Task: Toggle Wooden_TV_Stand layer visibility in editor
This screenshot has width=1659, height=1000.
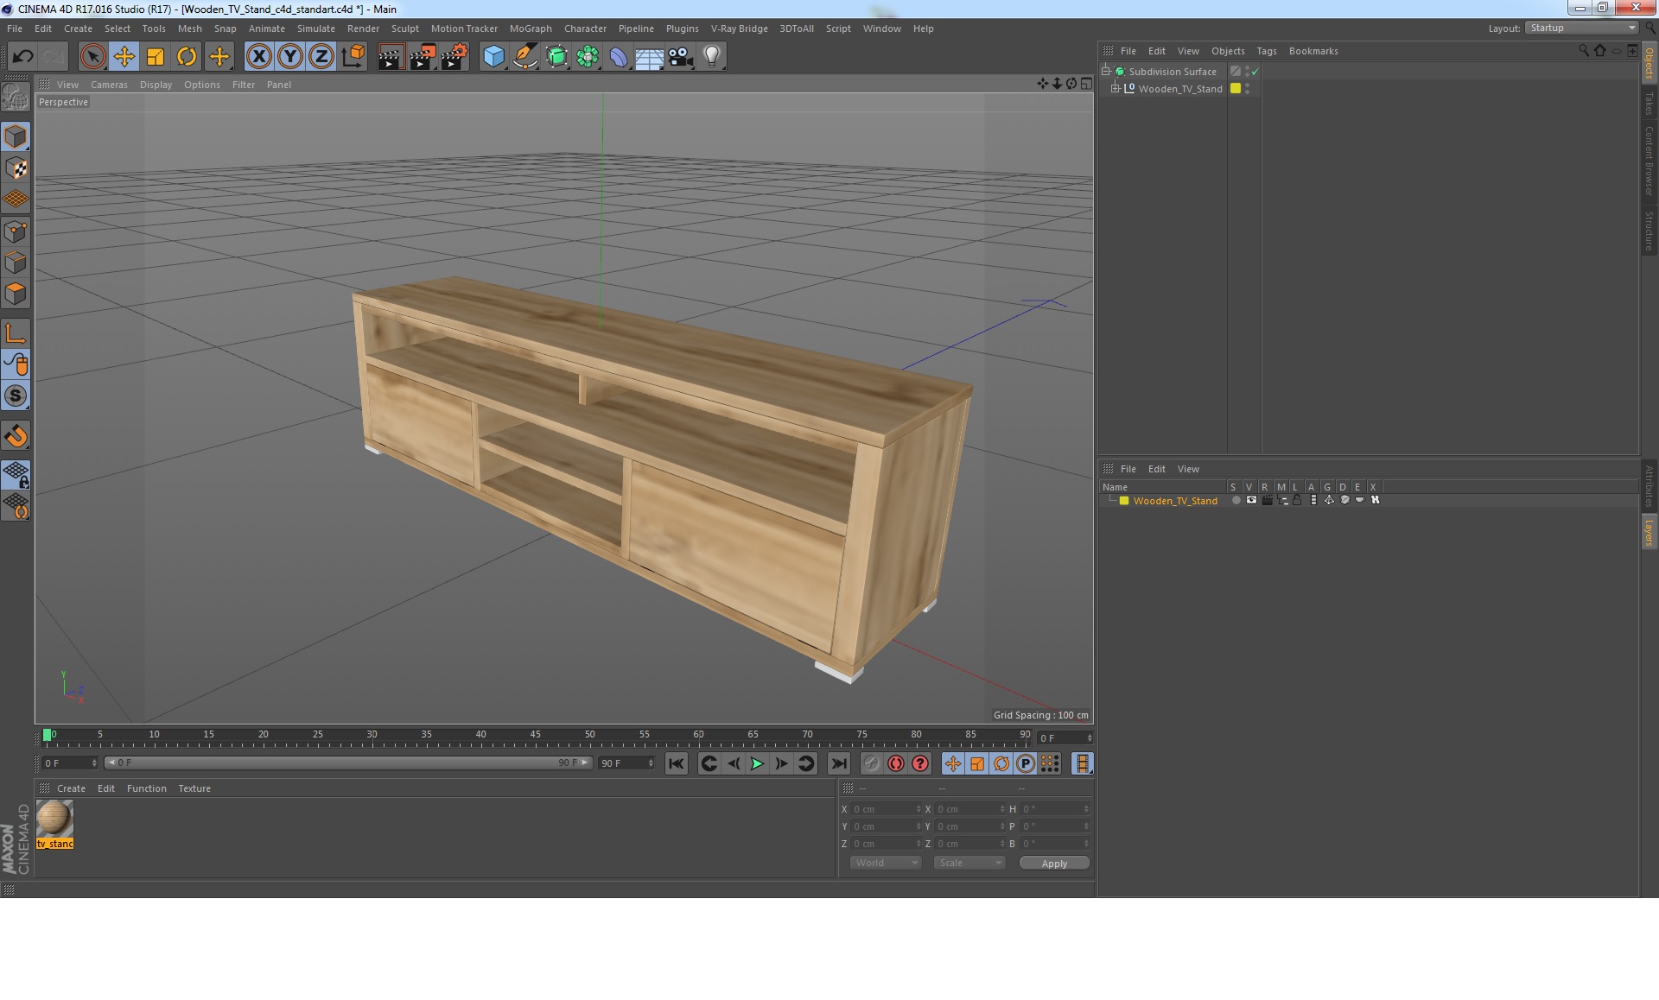Action: [x=1251, y=500]
